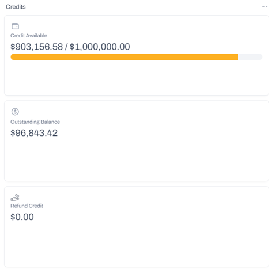Click empty area of Refund Credit card
This screenshot has height=269, width=271.
(x=137, y=244)
